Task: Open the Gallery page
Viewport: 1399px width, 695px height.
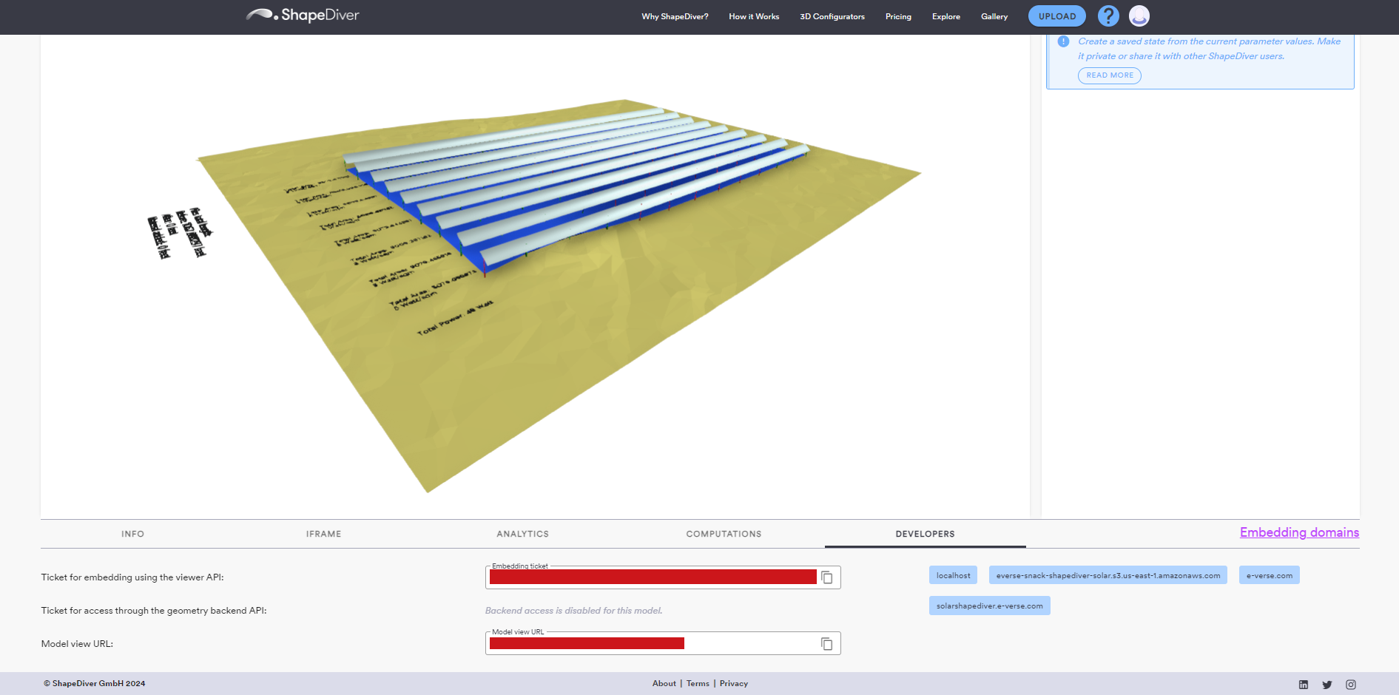Action: (x=994, y=16)
